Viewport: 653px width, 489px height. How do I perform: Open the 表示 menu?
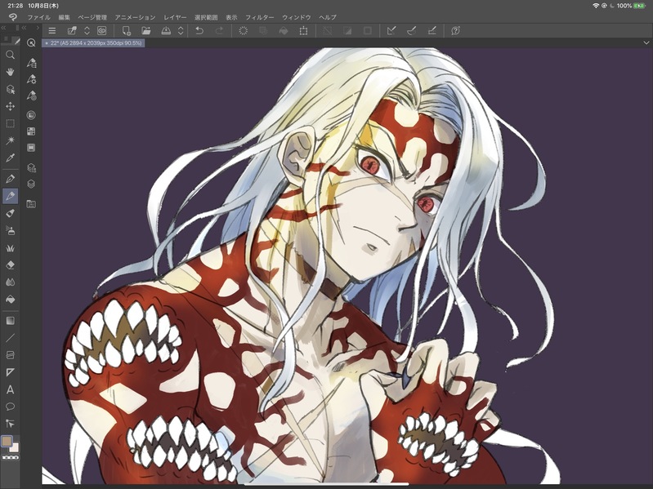tap(231, 17)
